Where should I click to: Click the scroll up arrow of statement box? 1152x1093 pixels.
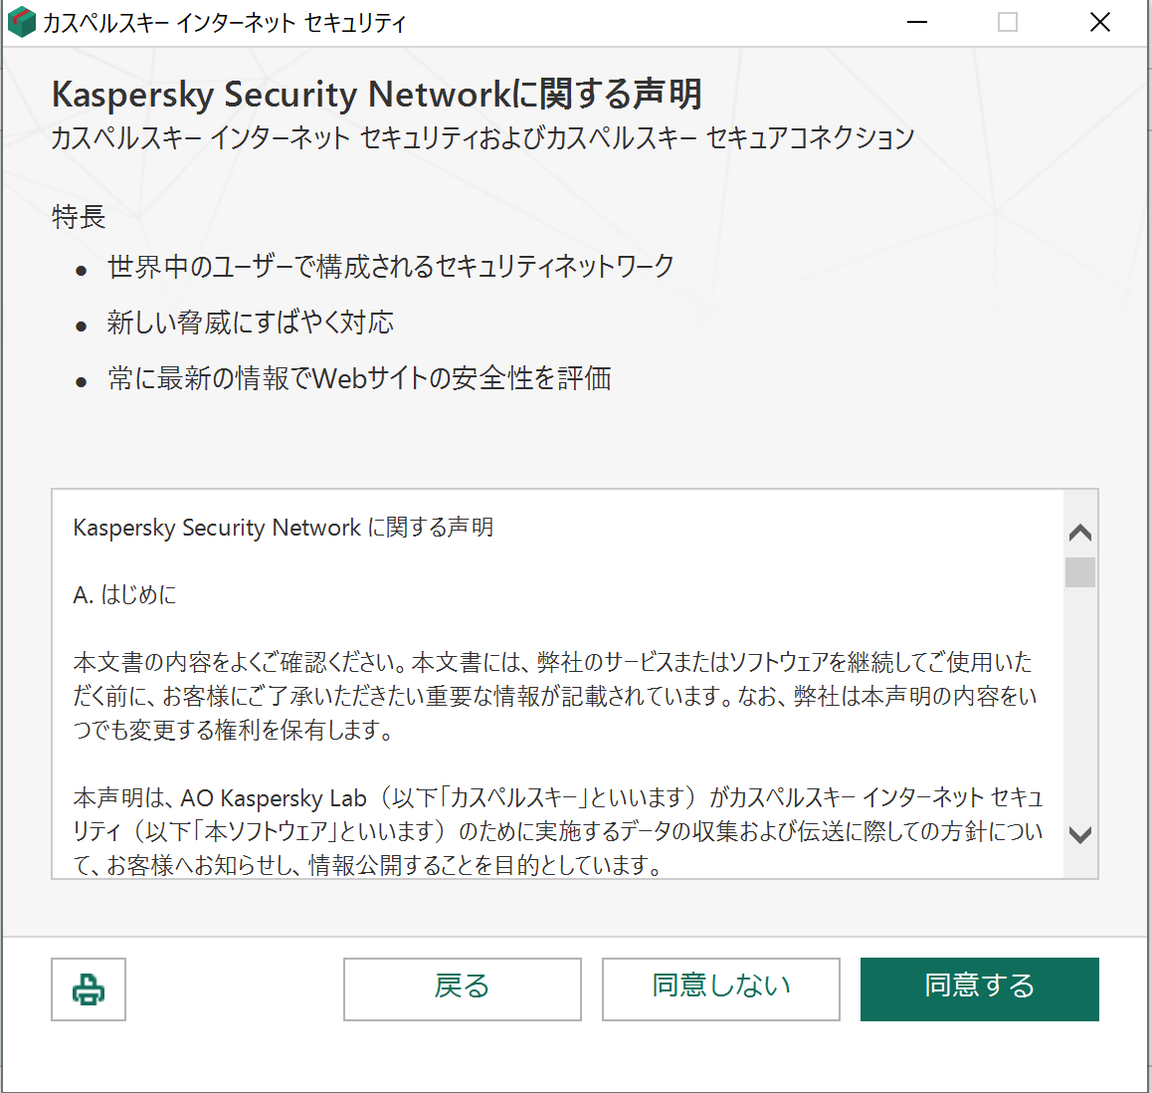[x=1079, y=533]
